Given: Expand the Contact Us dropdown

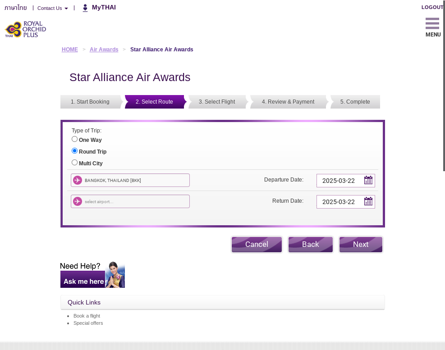Looking at the screenshot, I should click(x=52, y=8).
